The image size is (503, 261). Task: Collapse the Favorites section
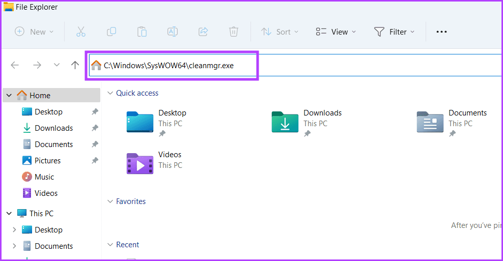110,201
